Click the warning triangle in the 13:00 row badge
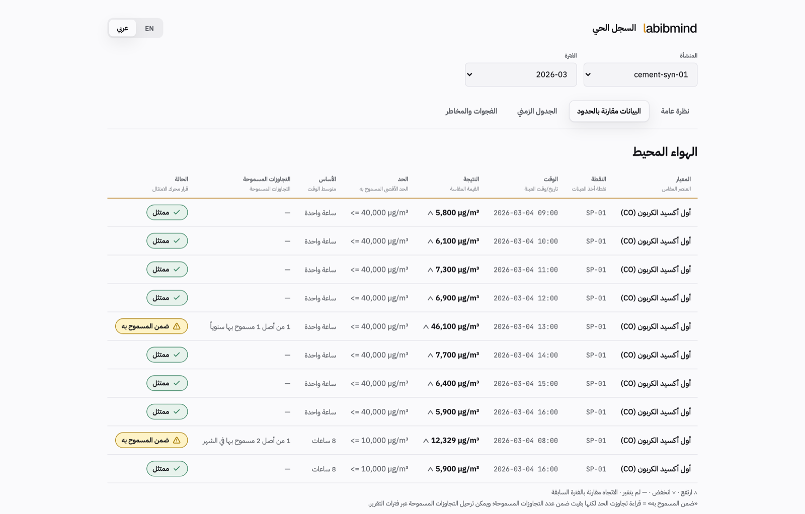This screenshot has height=514, width=805. pyautogui.click(x=177, y=326)
